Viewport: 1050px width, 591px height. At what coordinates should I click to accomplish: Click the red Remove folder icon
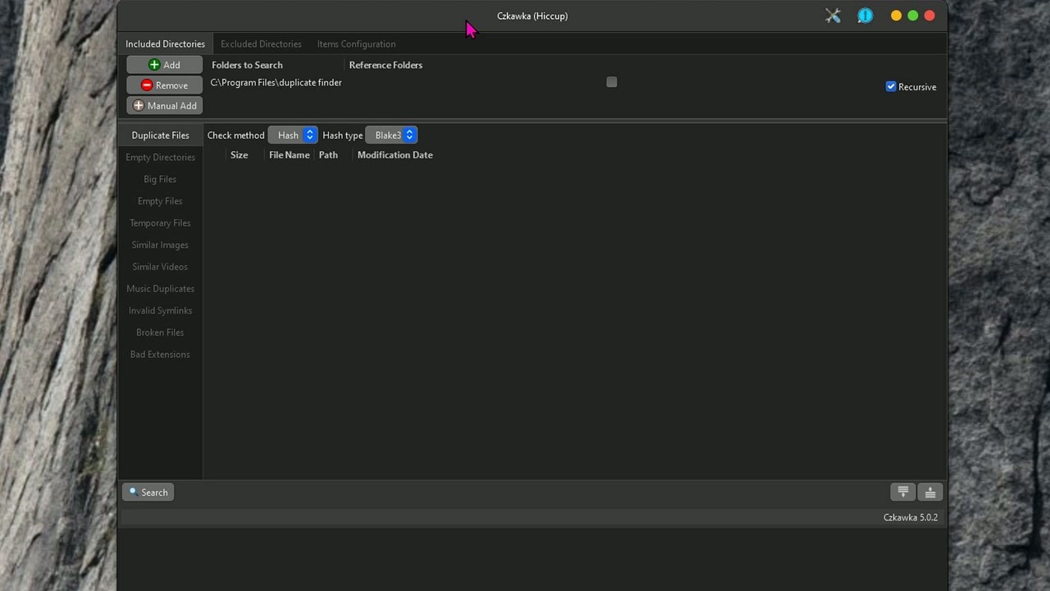(146, 85)
